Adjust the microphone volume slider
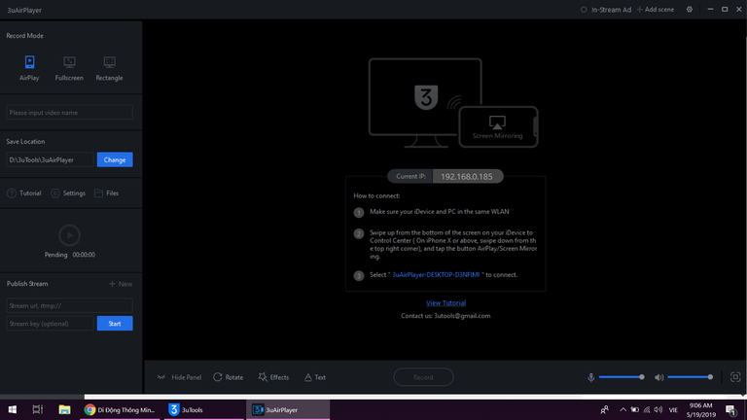 click(x=622, y=377)
